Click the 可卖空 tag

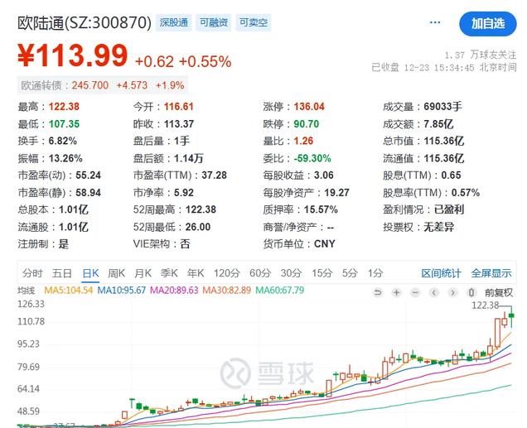[x=253, y=22]
